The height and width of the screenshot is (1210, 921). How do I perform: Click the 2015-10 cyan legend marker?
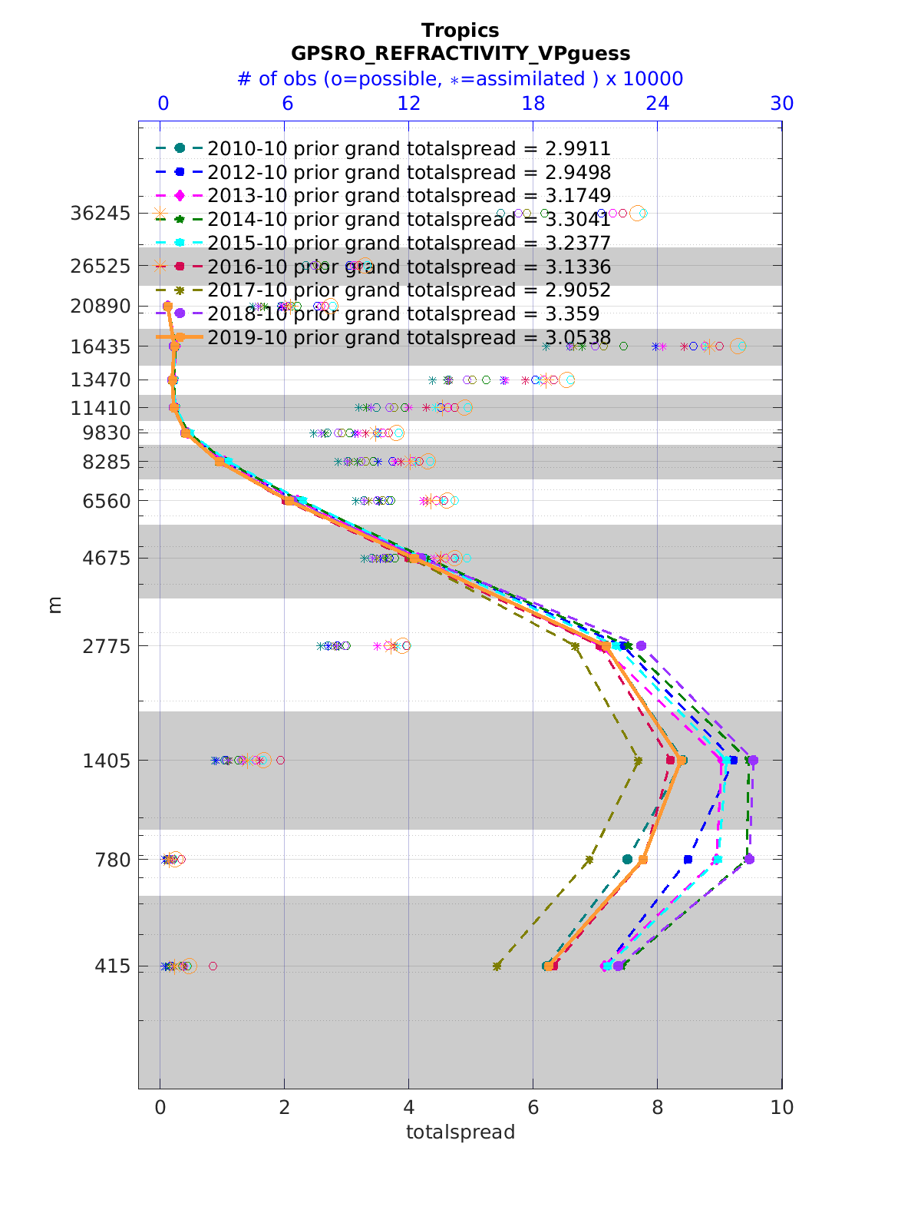[180, 243]
